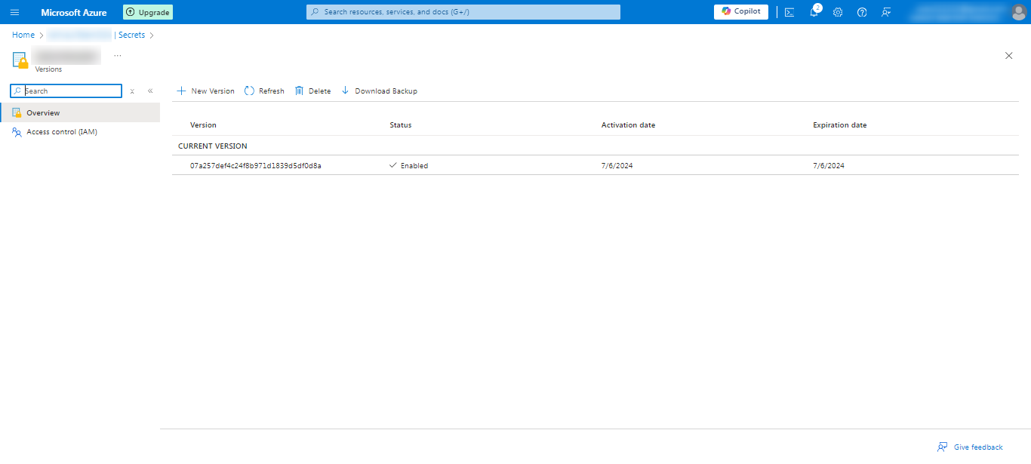Click the Version column header
Image resolution: width=1031 pixels, height=464 pixels.
(203, 125)
